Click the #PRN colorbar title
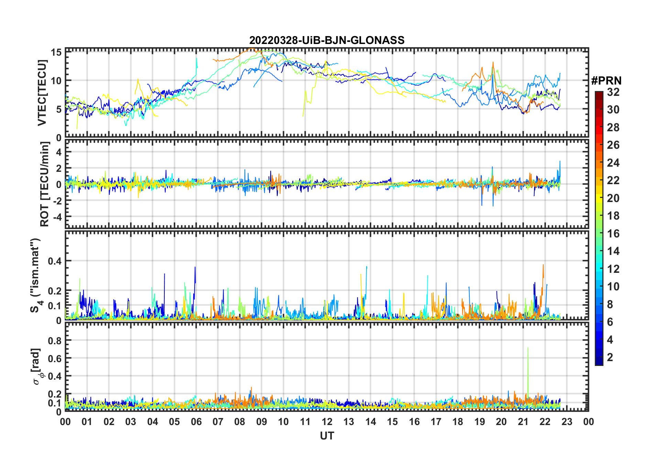The image size is (654, 457). click(x=606, y=81)
